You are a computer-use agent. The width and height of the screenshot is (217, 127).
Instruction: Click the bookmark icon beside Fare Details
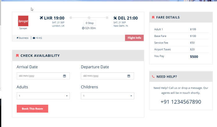153,17
